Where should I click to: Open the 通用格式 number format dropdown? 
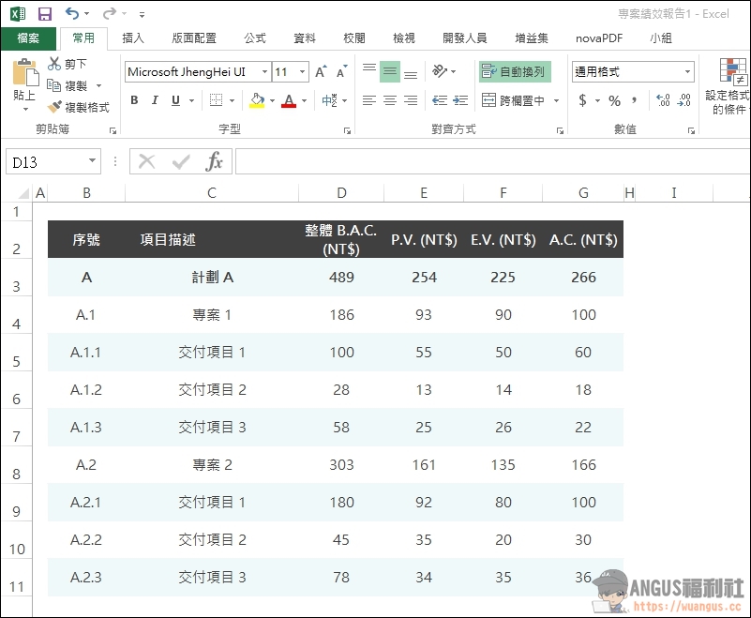click(687, 72)
